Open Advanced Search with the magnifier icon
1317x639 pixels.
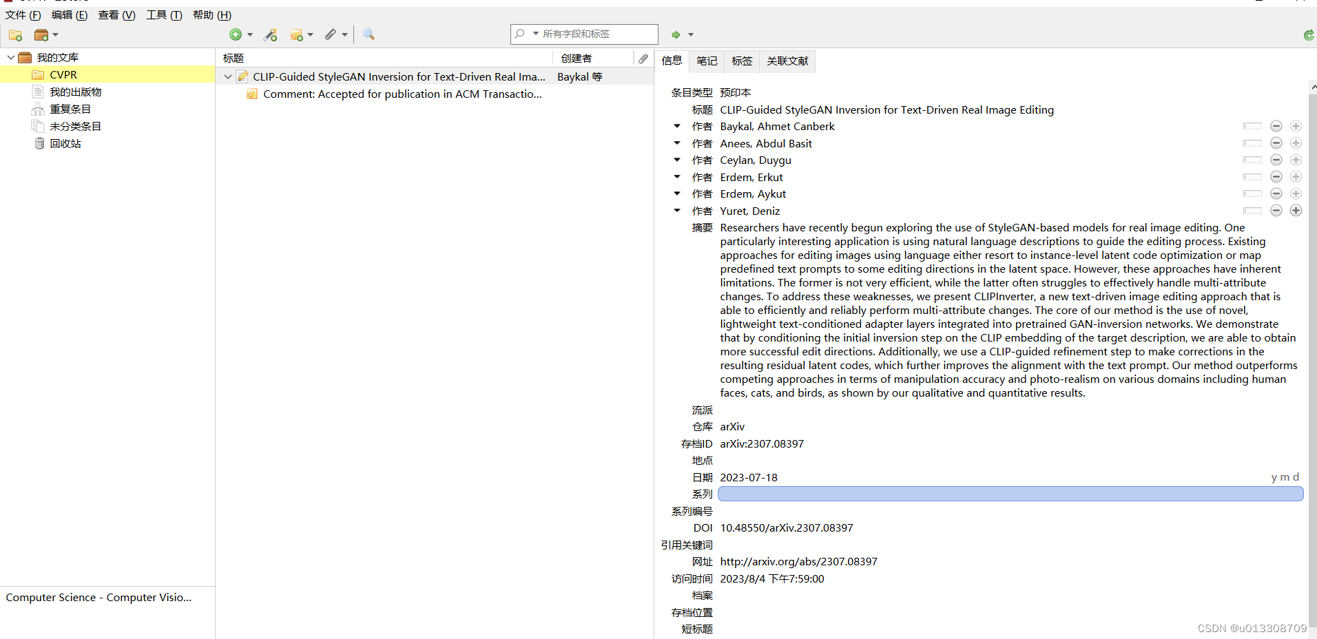(x=369, y=34)
